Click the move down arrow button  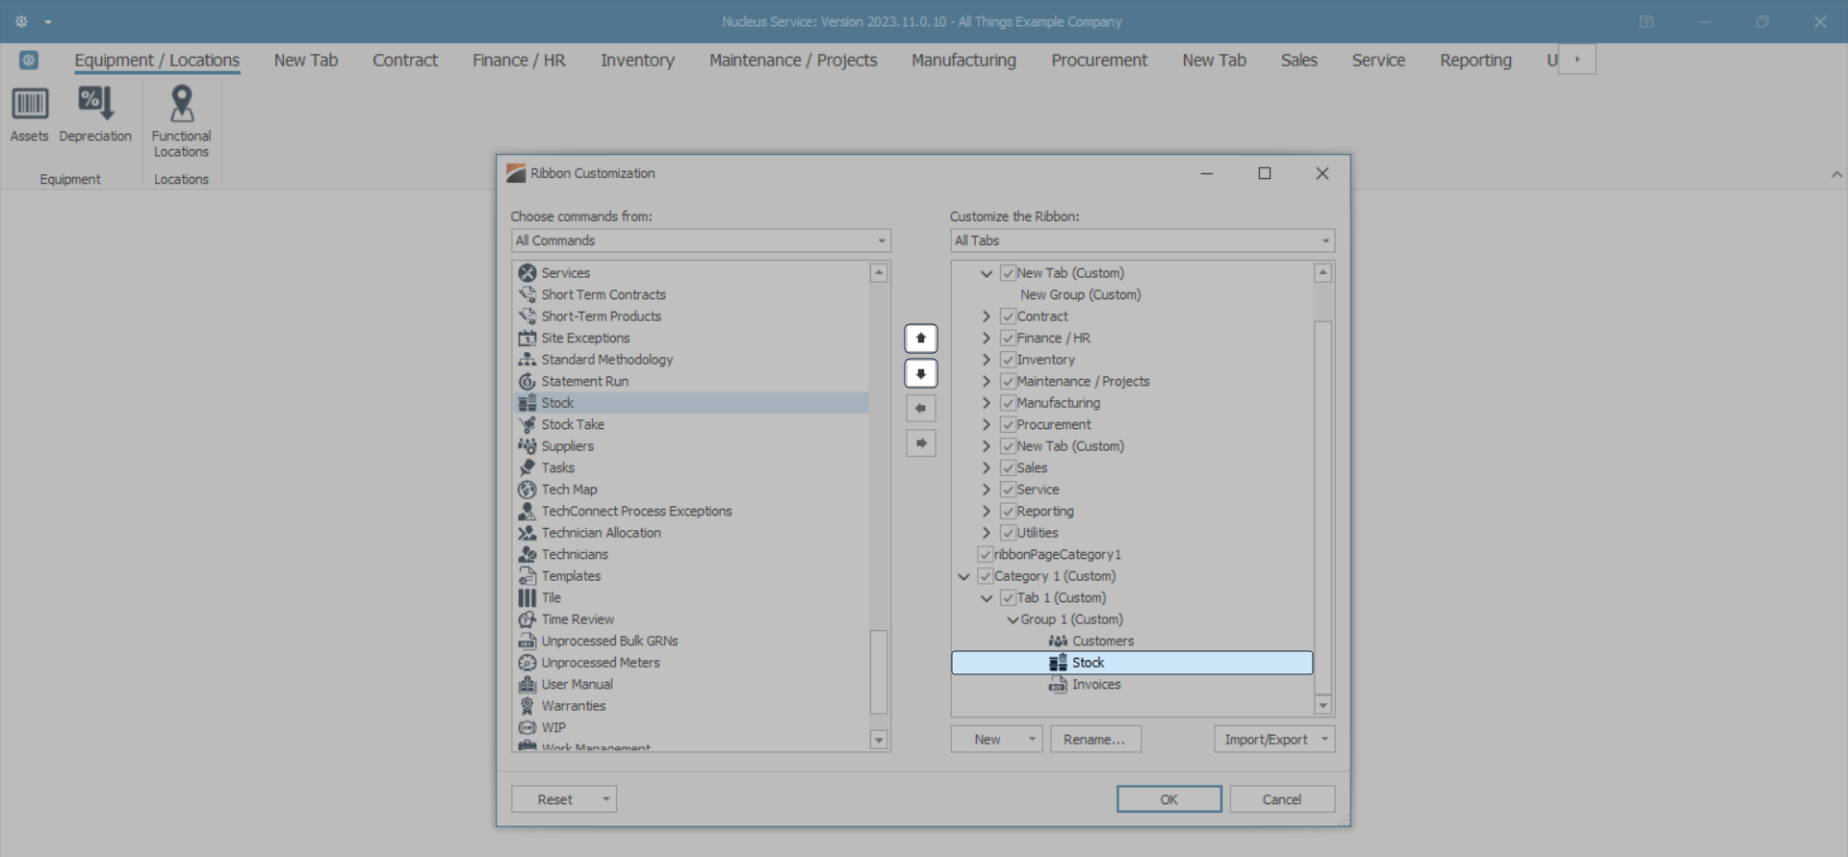point(921,373)
